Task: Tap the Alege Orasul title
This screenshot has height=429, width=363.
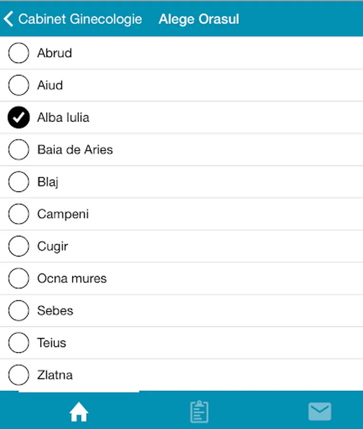Action: pos(199,19)
